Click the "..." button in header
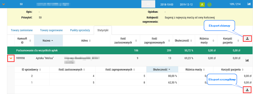Viewport: 253px width, 94px height. (x=148, y=4)
